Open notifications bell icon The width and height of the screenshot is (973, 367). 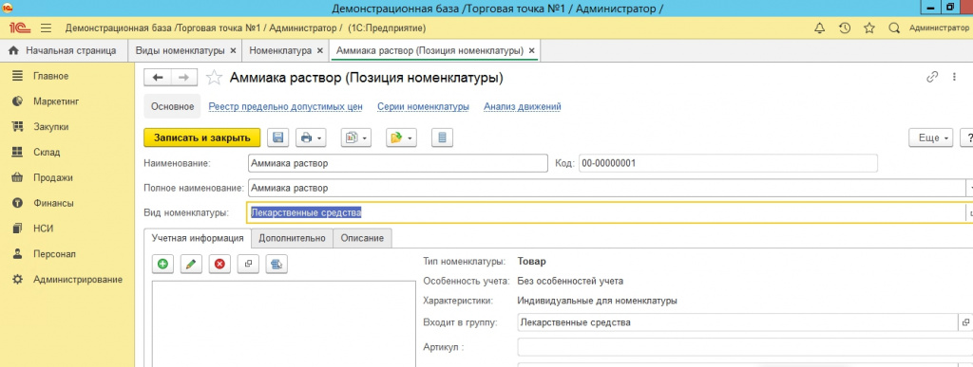pos(820,28)
